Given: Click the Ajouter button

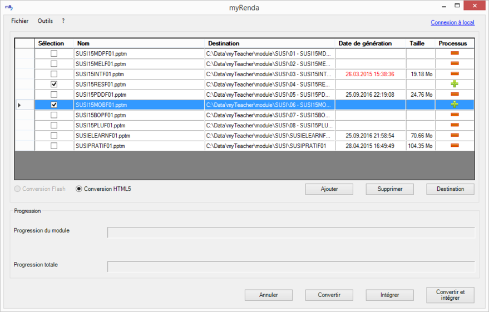Looking at the screenshot, I should [329, 189].
